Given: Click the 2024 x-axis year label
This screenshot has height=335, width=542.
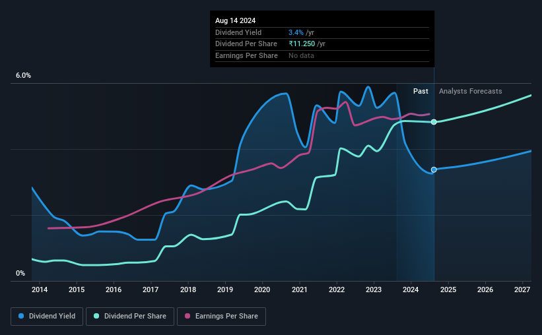Looking at the screenshot, I should 411,289.
